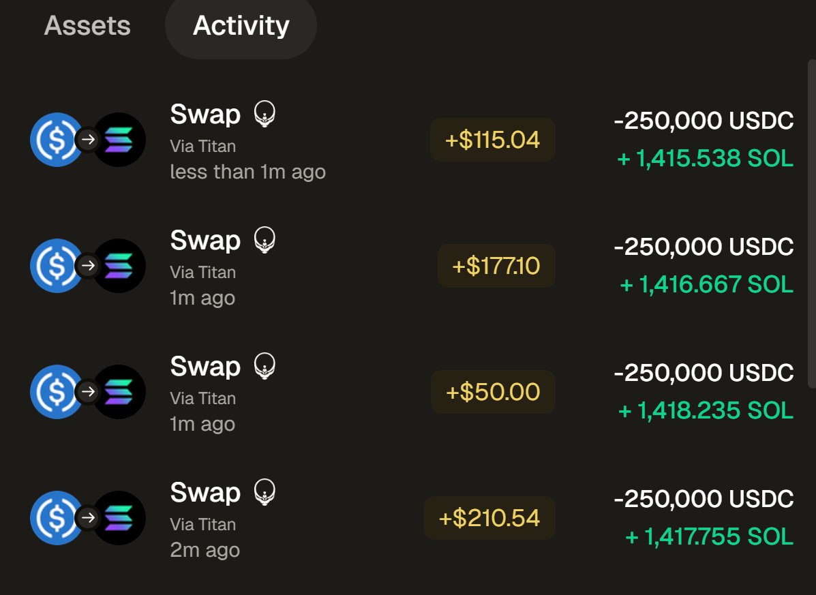This screenshot has width=816, height=595.
Task: Open swap receiving 1,415.538 SOL
Action: click(x=705, y=159)
